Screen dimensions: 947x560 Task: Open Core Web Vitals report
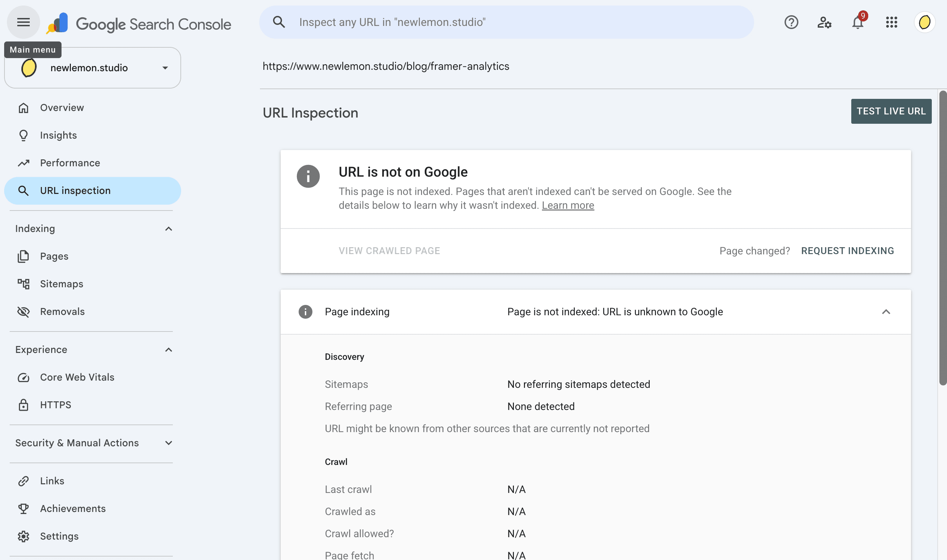point(93,377)
